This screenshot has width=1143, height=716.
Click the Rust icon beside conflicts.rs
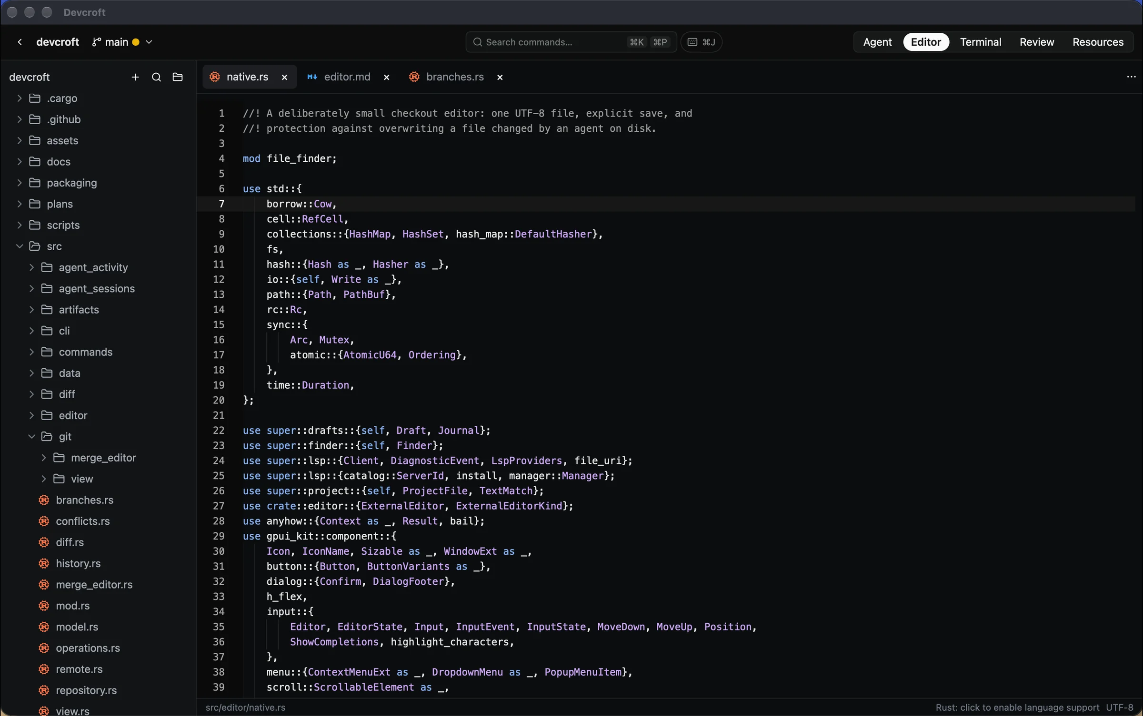point(44,521)
